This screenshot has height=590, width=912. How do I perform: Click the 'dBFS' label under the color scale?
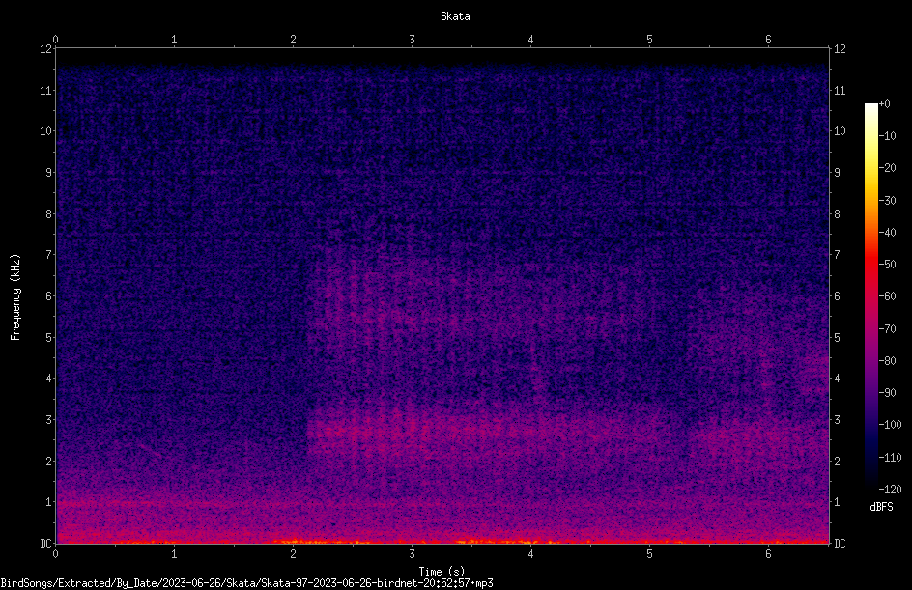(881, 507)
